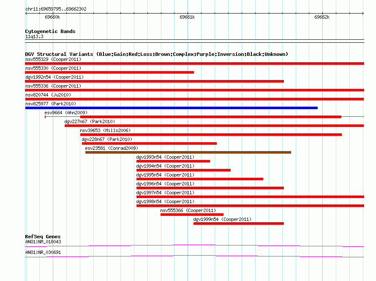This screenshot has height=281, width=376.
Task: Click the RefSeq Genes track title
Action: pyautogui.click(x=43, y=237)
